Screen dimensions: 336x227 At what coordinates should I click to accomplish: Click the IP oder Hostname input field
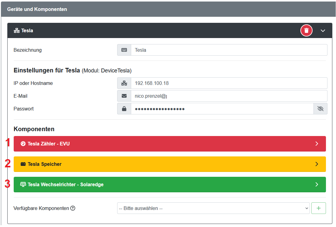tap(228, 83)
